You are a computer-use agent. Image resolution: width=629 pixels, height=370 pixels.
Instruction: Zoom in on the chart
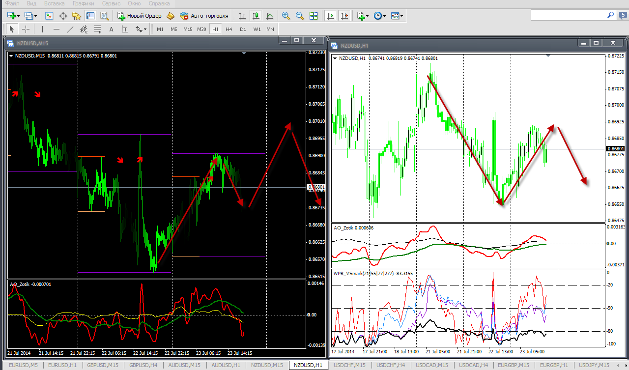(x=286, y=16)
